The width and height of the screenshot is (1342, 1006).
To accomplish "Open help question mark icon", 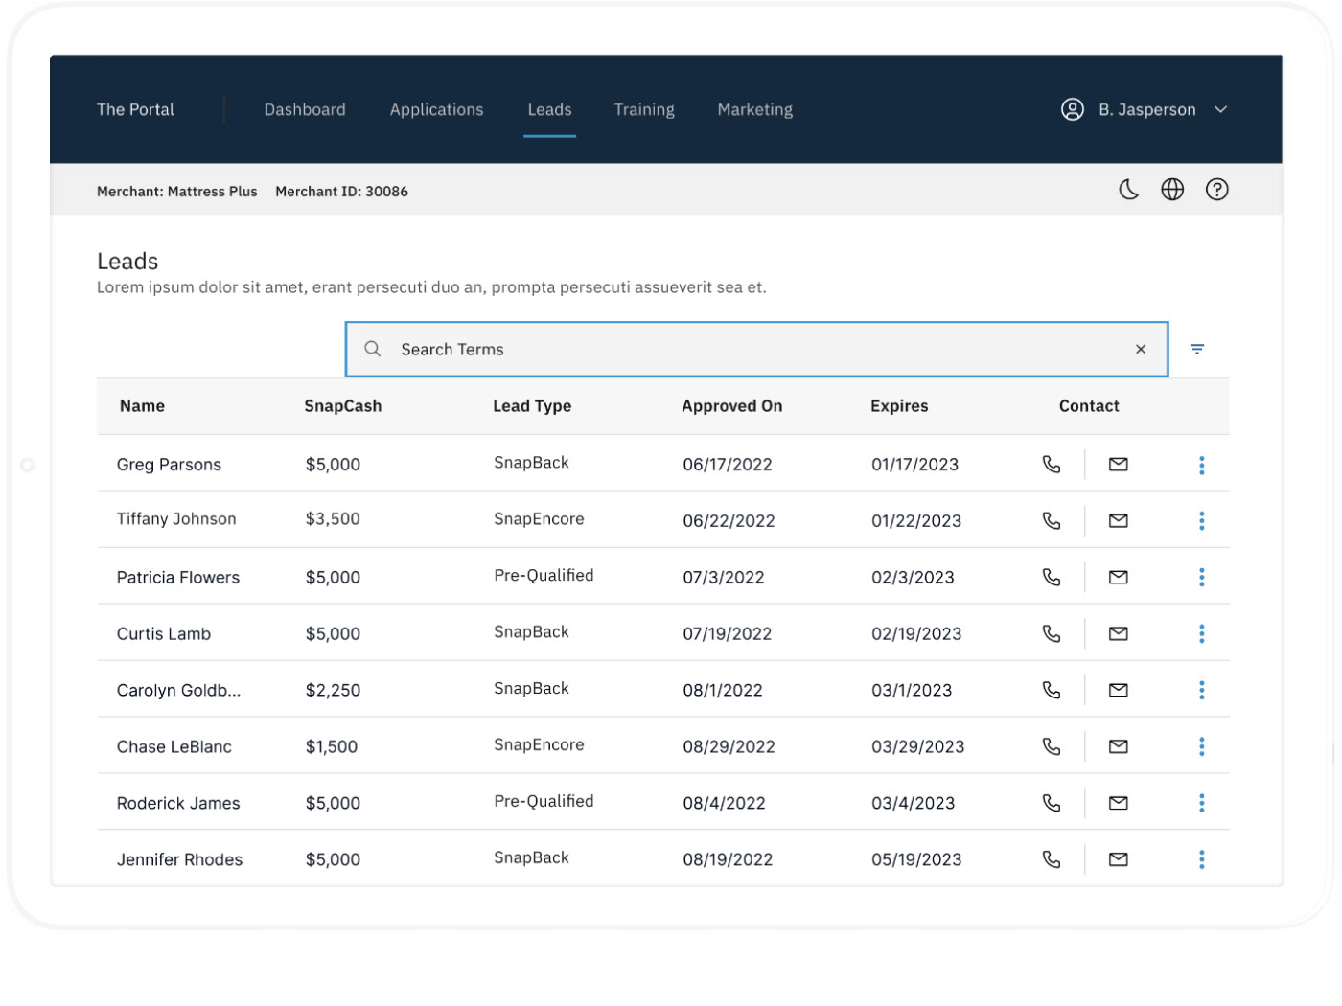I will 1217,190.
